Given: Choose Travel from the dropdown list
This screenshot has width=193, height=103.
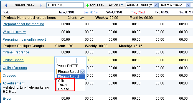Looking at the screenshot, I should point(62,85).
